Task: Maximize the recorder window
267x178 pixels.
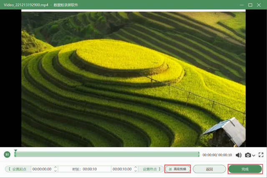Action: click(x=250, y=5)
